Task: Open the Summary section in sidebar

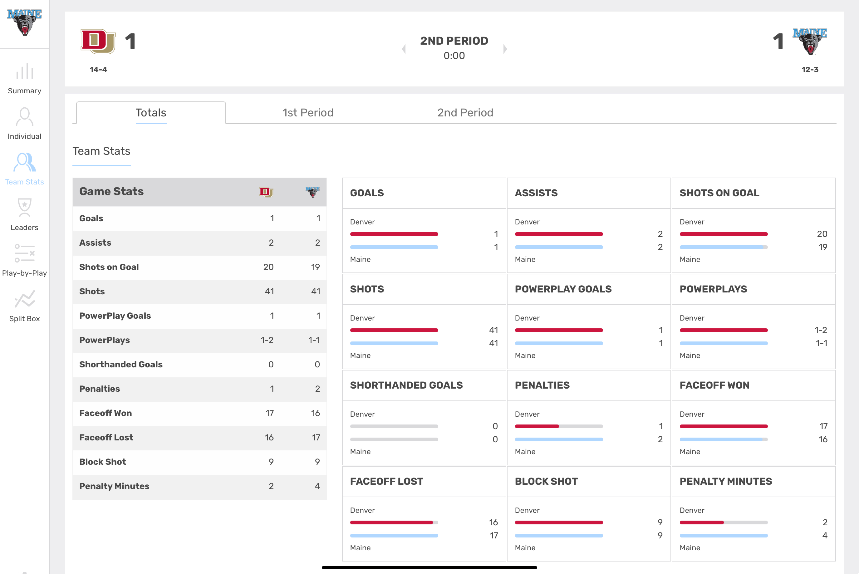Action: coord(25,79)
